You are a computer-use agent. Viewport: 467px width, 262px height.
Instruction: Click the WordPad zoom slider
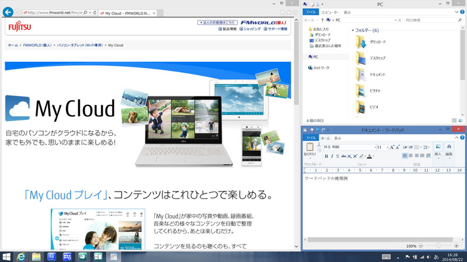438,246
